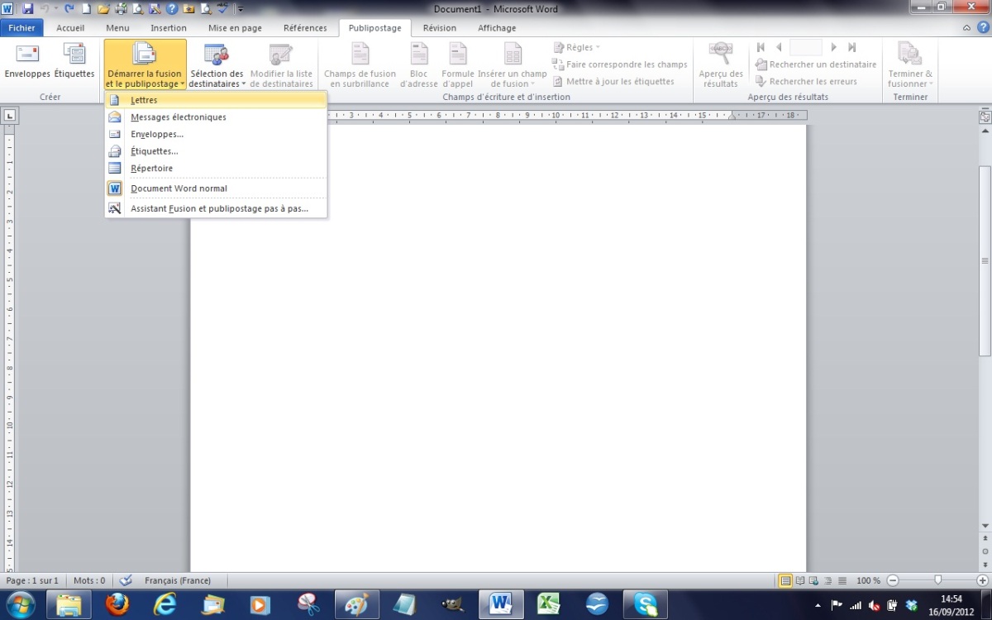This screenshot has height=620, width=992.
Task: Switch to the Mise en page tab
Action: 235,27
